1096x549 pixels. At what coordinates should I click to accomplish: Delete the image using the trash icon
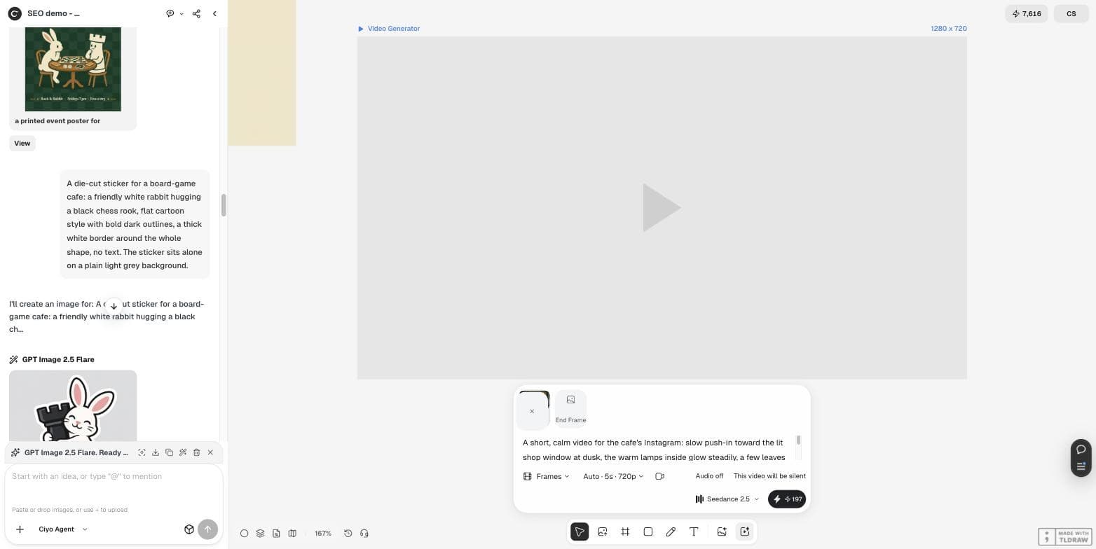point(196,452)
